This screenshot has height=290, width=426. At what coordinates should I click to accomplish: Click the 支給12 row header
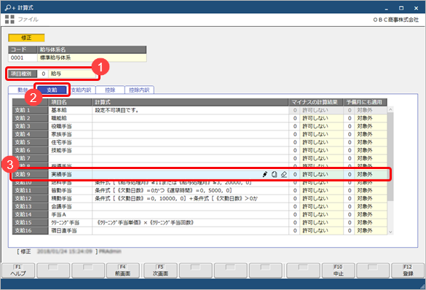click(x=30, y=198)
